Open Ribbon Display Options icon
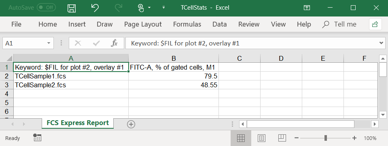The image size is (388, 146). click(307, 8)
